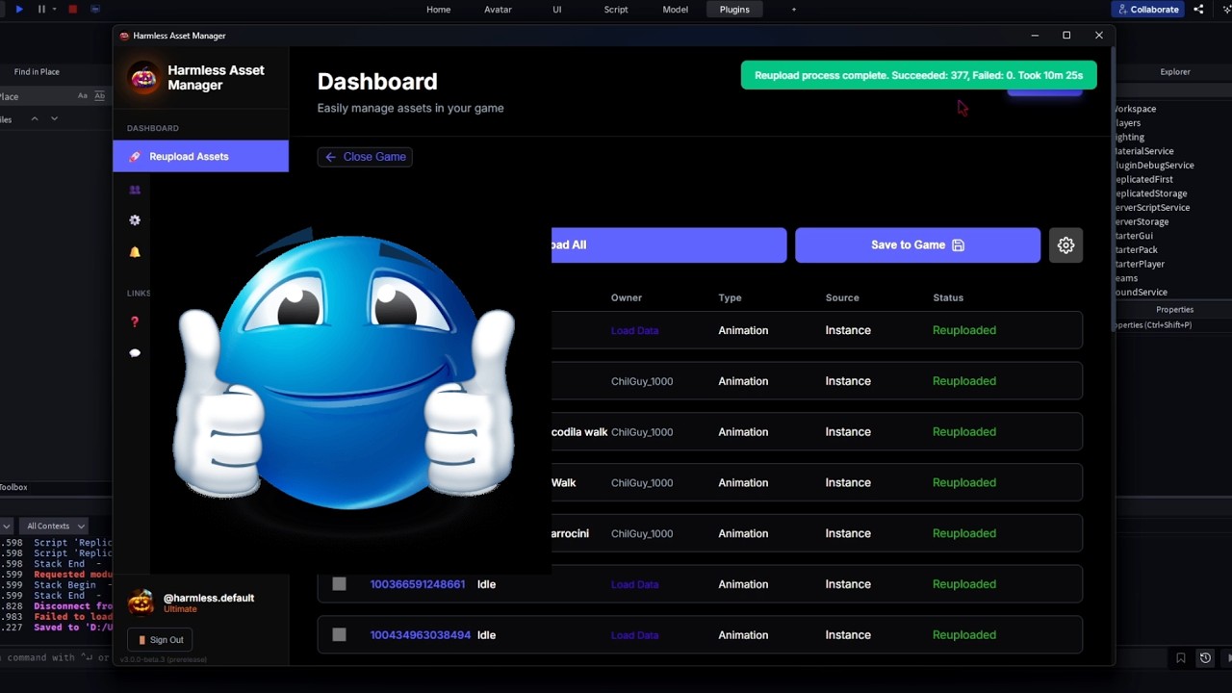Click the red question mark help icon
The image size is (1232, 693).
pyautogui.click(x=135, y=321)
